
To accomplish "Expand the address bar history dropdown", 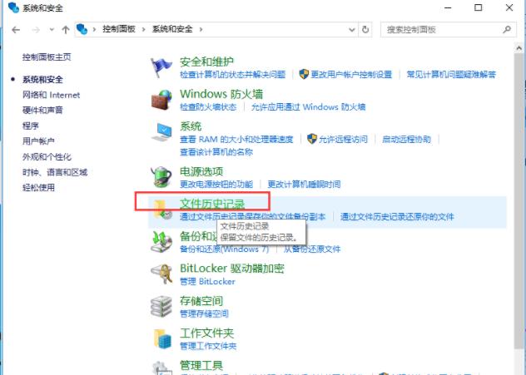I will pyautogui.click(x=352, y=29).
